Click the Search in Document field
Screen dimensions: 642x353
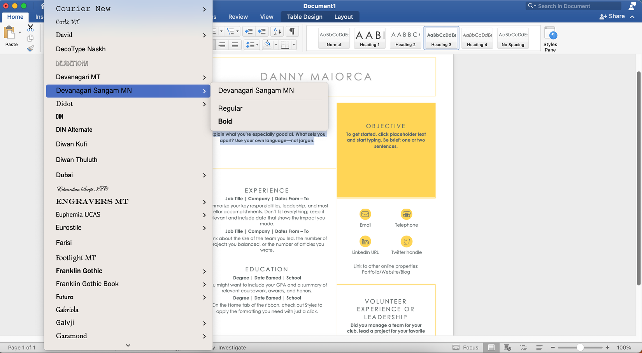coord(574,6)
